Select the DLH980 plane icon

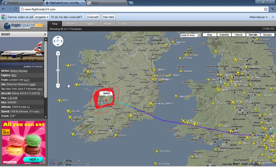pyautogui.click(x=181, y=71)
